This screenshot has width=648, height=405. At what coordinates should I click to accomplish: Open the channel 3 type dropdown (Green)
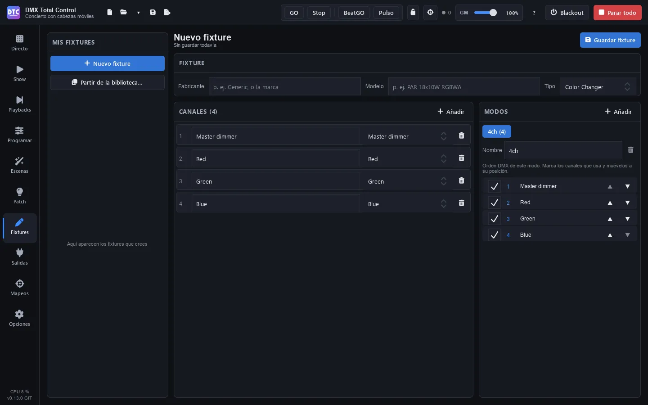point(407,181)
